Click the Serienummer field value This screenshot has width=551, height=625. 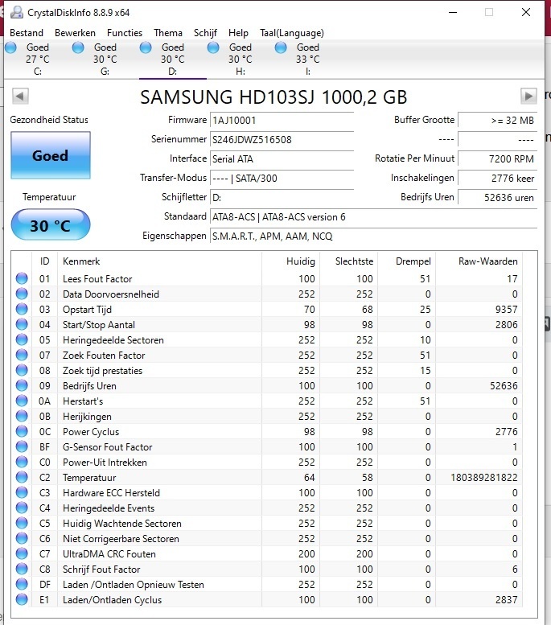tap(282, 139)
